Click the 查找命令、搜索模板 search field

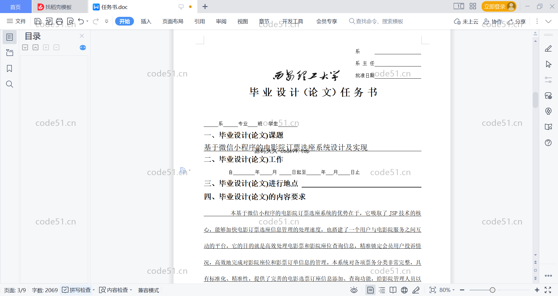pyautogui.click(x=376, y=21)
